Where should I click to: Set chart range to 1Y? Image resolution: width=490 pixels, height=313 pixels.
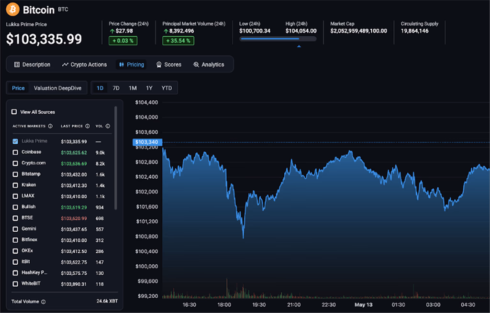click(x=149, y=88)
